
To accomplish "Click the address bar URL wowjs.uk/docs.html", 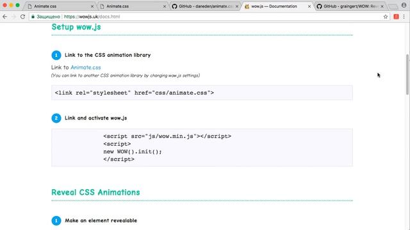I will click(92, 17).
